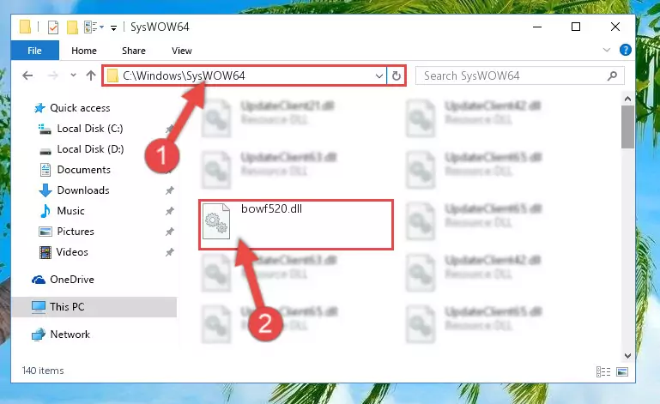
Task: Click the pin icon beside Videos
Action: (x=169, y=252)
